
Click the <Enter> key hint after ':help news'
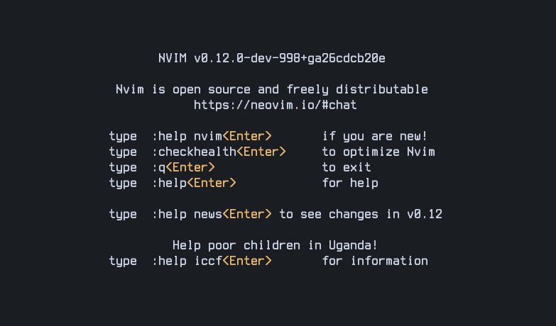click(x=247, y=214)
